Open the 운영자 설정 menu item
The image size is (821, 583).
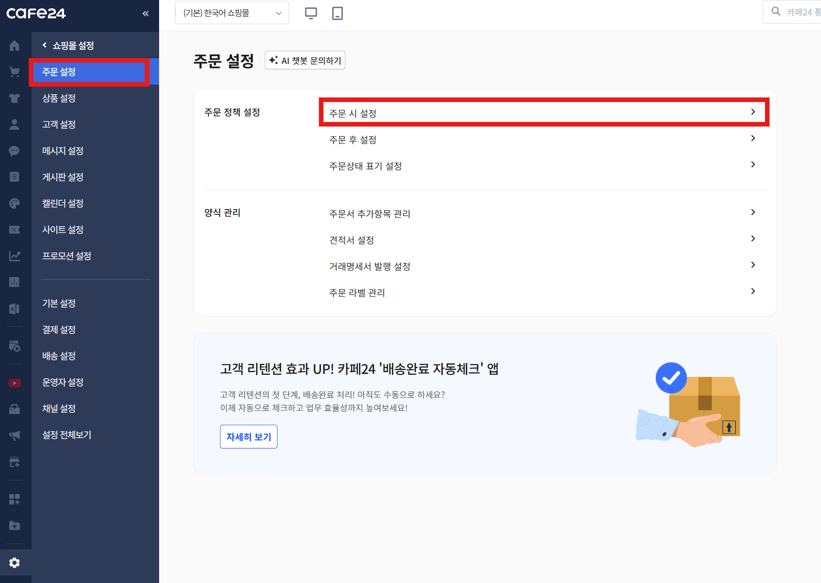(x=63, y=382)
